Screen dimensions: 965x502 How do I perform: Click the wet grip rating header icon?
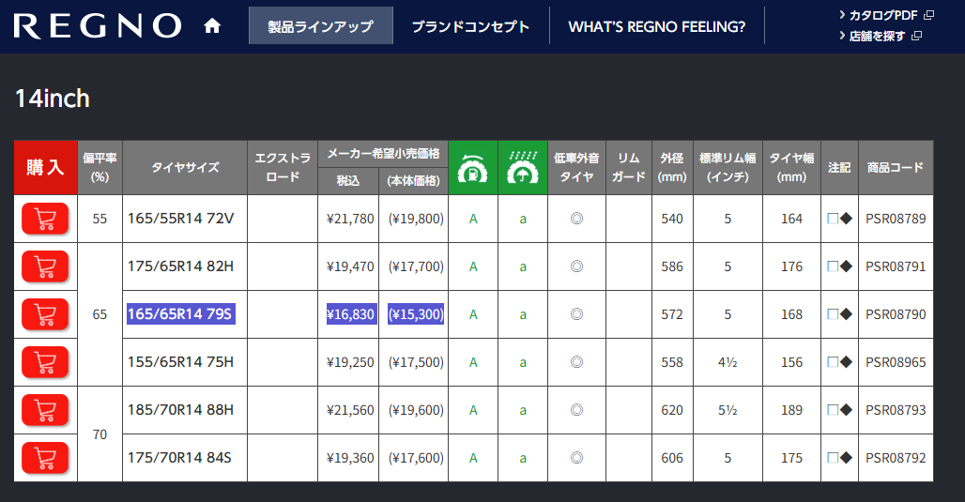[523, 167]
